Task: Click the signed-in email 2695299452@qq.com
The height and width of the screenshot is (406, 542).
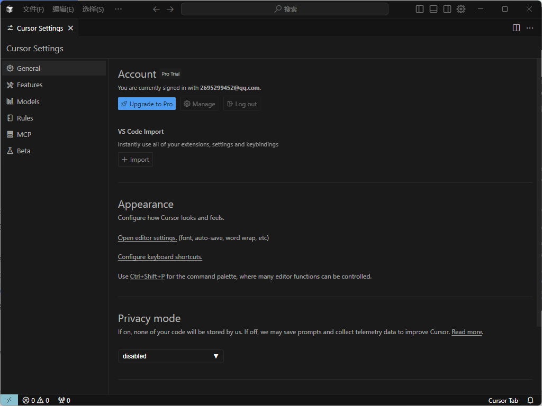Action: tap(230, 88)
